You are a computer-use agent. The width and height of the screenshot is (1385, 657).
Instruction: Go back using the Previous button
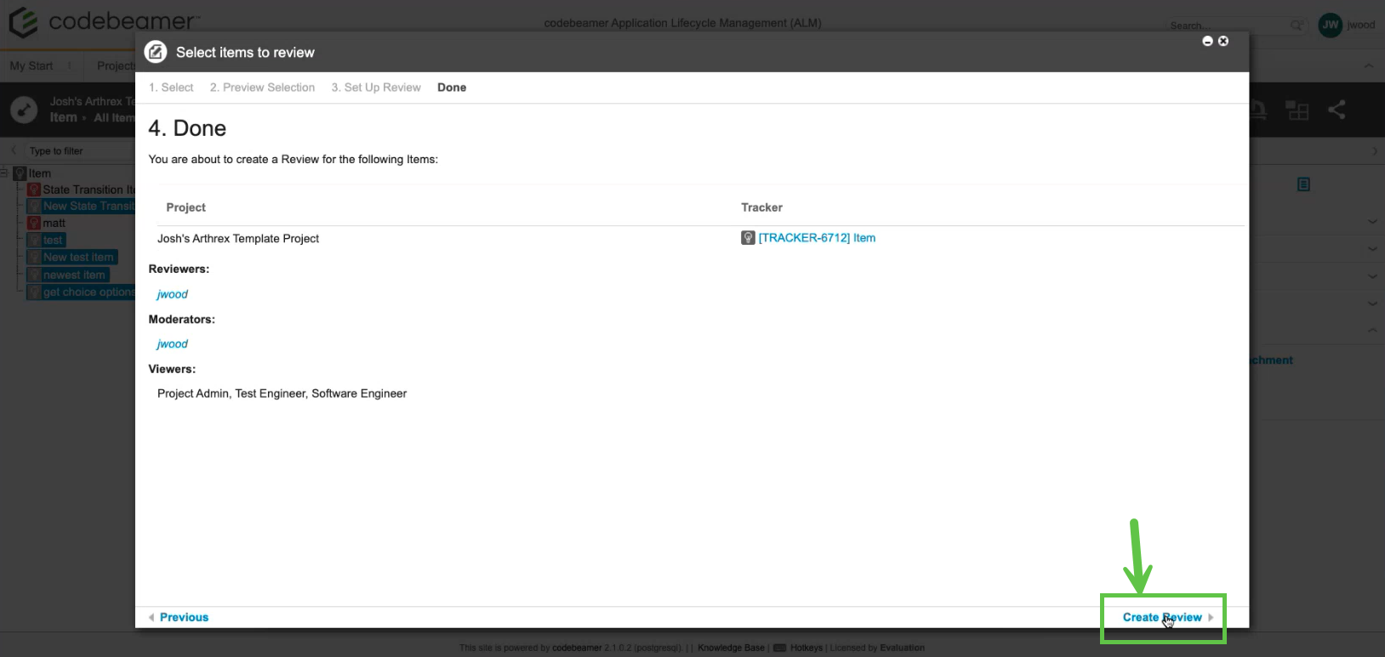[x=183, y=617]
